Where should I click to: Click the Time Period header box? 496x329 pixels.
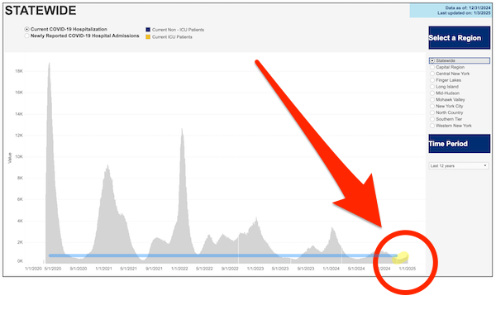460,144
